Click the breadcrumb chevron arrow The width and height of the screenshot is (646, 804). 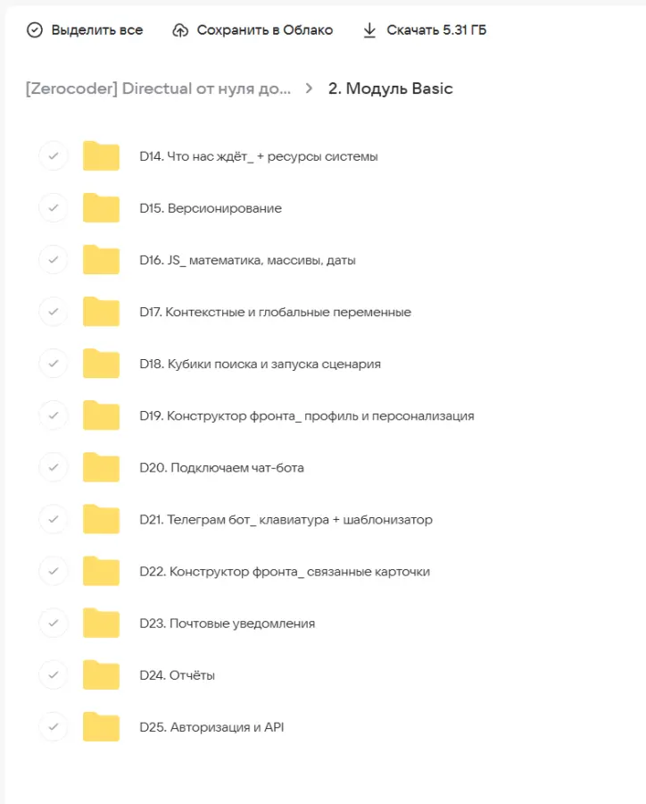309,88
